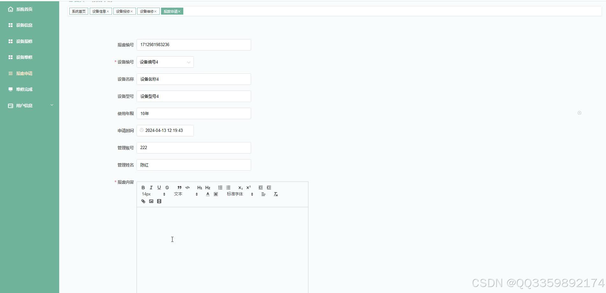Open the 设备编号 select dropdown
Image resolution: width=606 pixels, height=293 pixels.
165,62
